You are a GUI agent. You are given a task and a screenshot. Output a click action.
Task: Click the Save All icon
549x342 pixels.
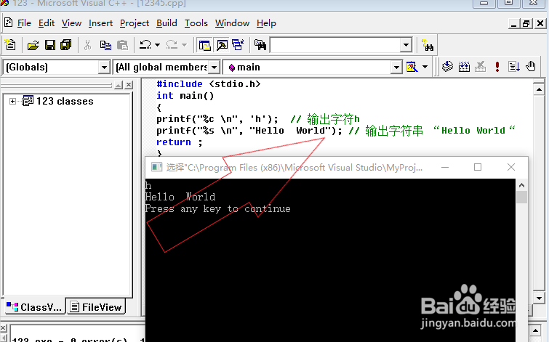tap(66, 45)
